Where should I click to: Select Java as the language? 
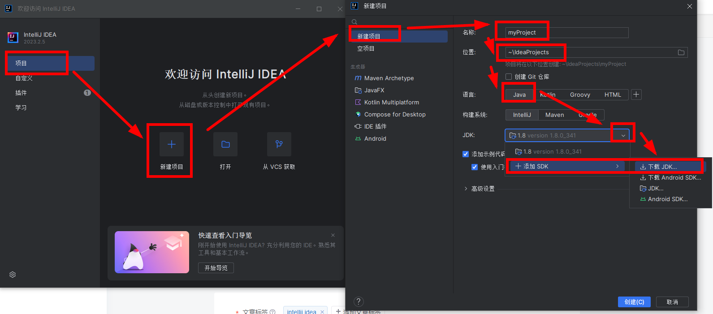519,95
